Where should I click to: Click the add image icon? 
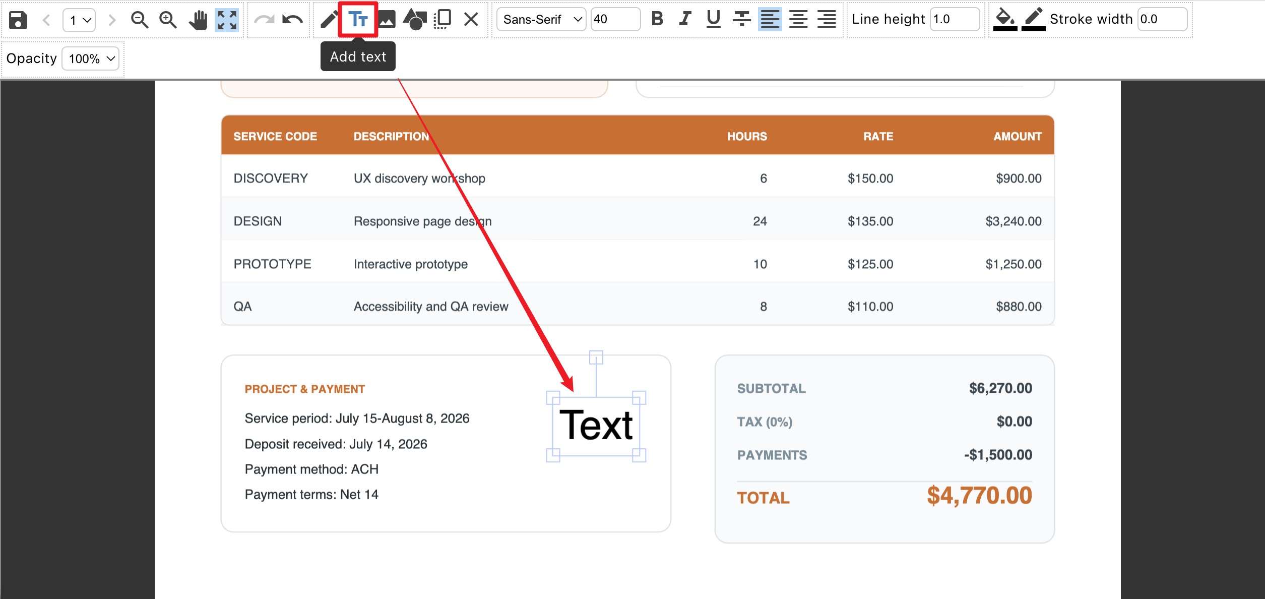[387, 20]
